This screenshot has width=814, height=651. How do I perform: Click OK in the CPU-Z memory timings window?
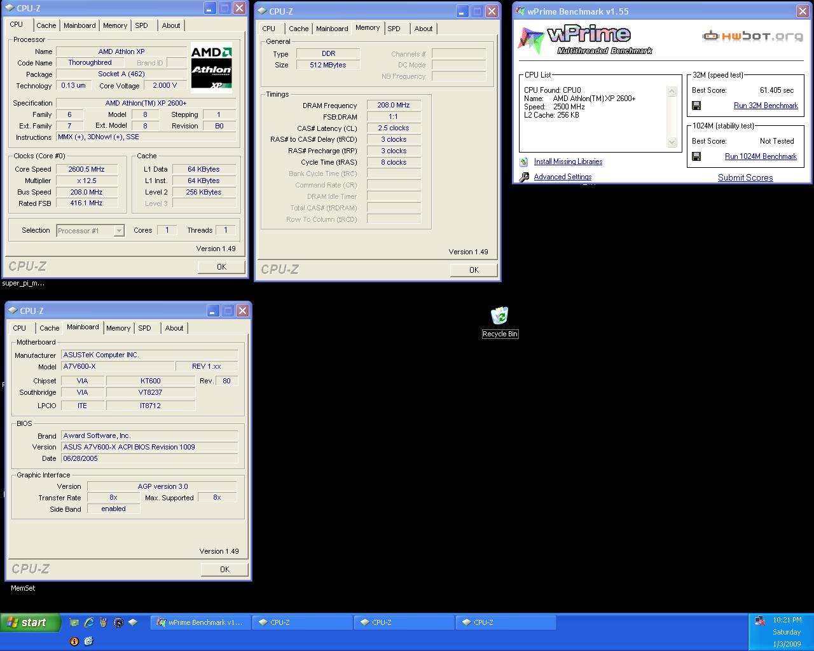[474, 270]
